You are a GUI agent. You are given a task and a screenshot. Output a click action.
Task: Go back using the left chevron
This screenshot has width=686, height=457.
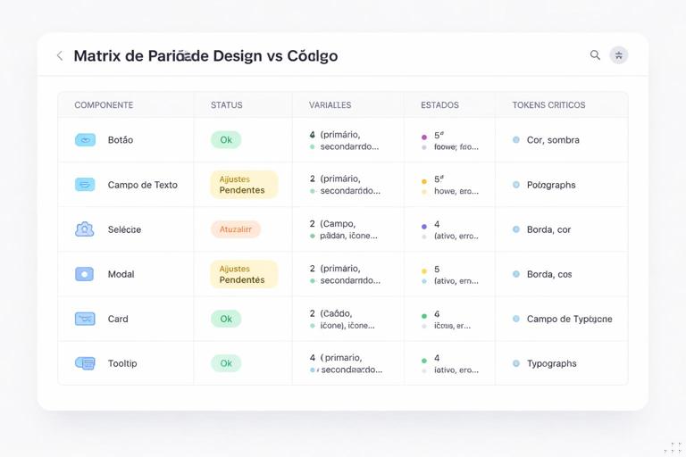click(60, 55)
